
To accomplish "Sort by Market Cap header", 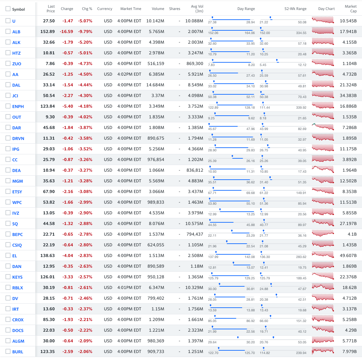I will [x=351, y=9].
